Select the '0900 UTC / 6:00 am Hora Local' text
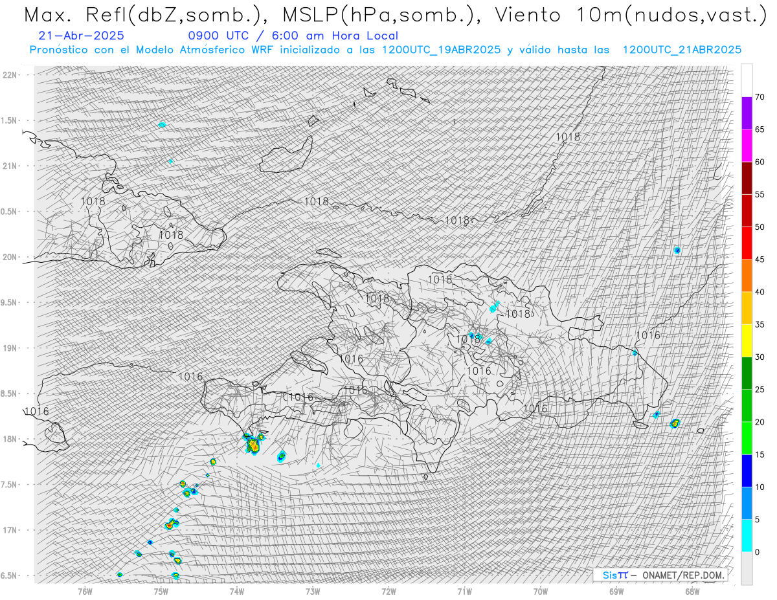 [x=293, y=36]
